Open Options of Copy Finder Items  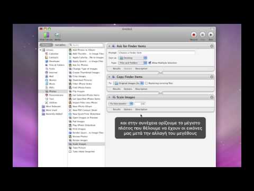[x=128, y=89]
